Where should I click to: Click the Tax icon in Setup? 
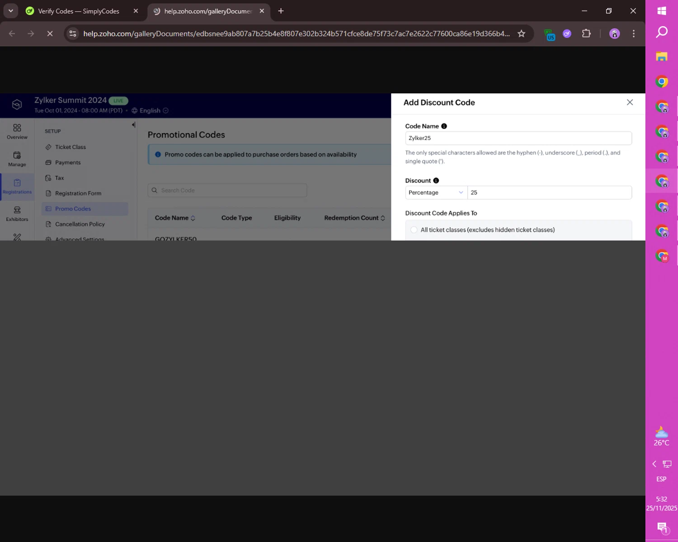[48, 178]
